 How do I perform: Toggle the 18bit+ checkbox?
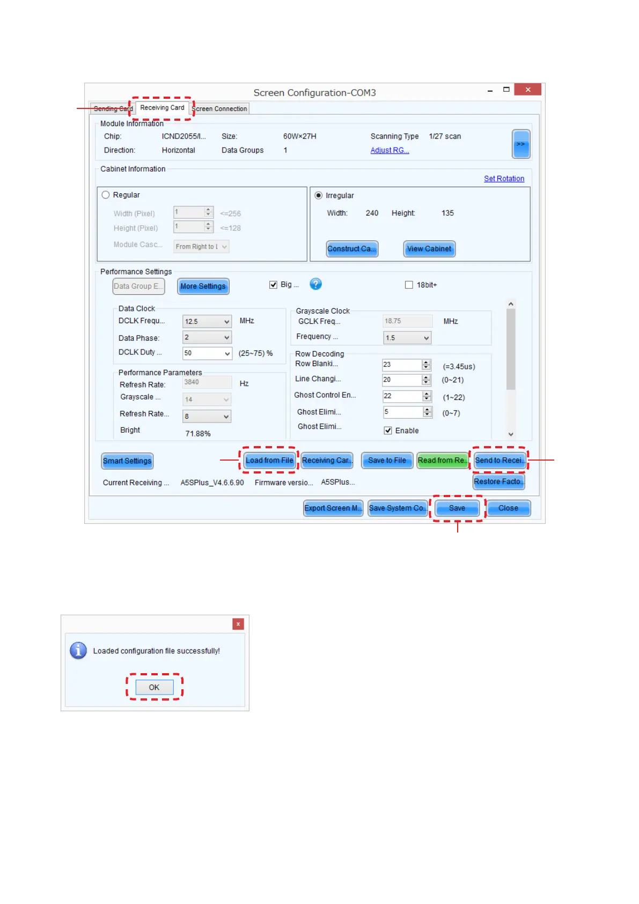pyautogui.click(x=409, y=285)
